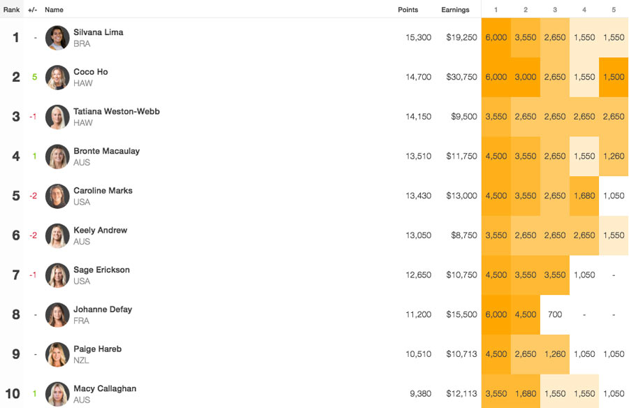
Task: Click Macy Callaghan's profile photo
Action: (57, 394)
